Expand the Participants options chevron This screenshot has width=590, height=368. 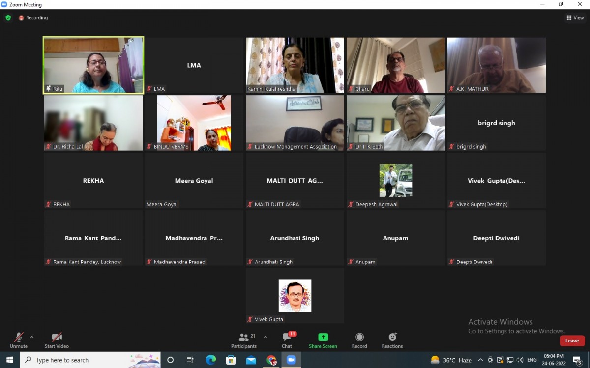click(x=265, y=337)
